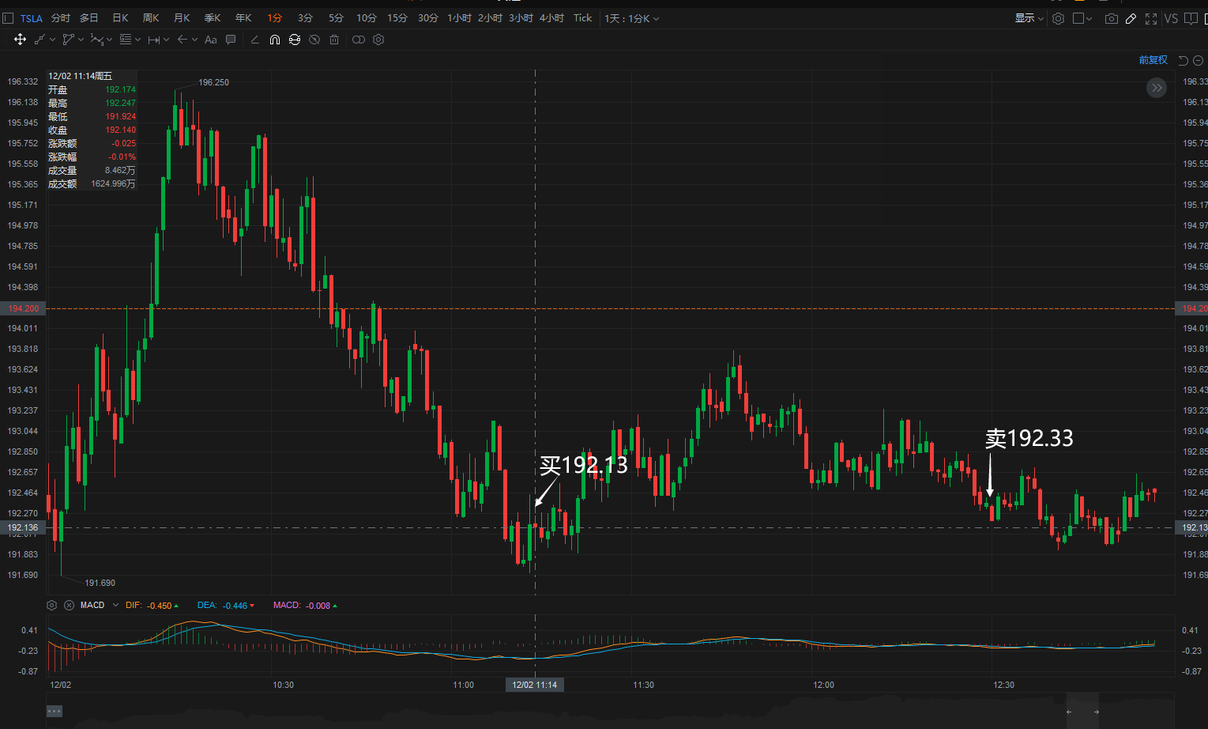Switch to the 5分 period tab

pos(336,18)
